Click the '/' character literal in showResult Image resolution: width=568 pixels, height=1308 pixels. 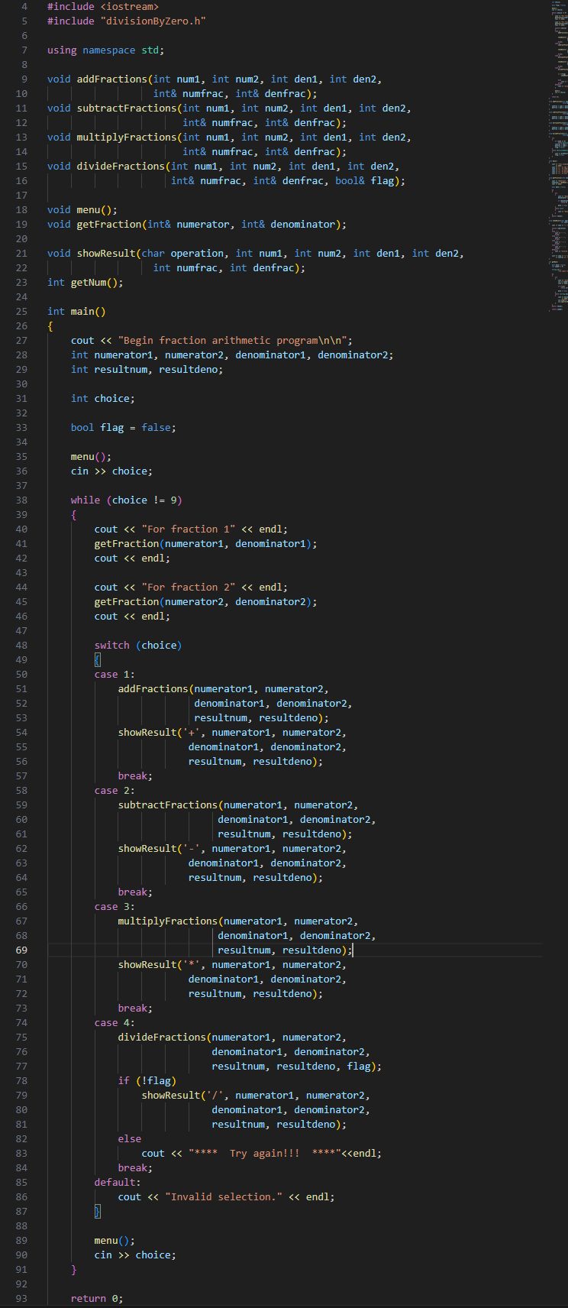[215, 1095]
